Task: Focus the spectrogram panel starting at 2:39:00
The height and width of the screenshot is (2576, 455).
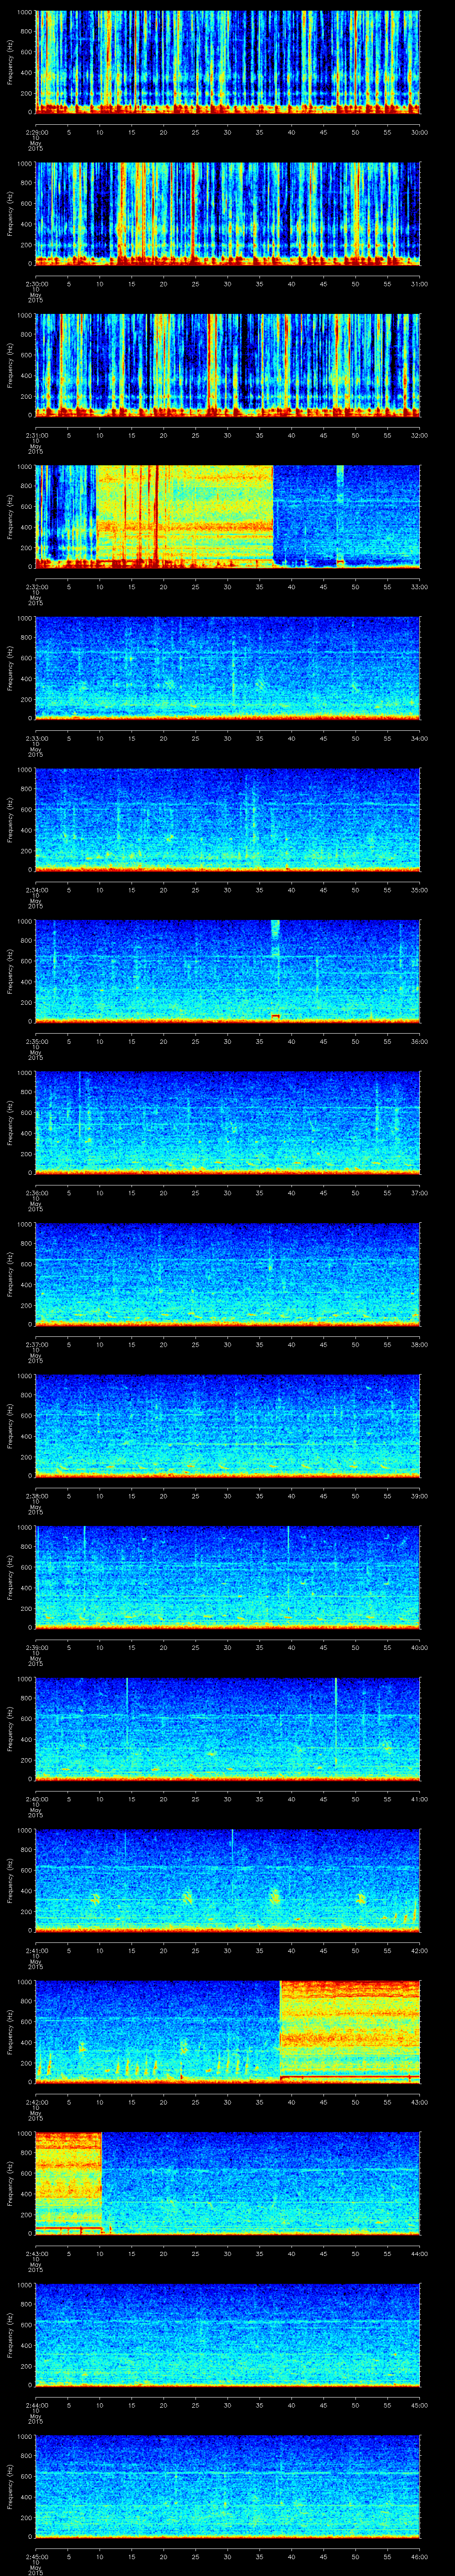Action: click(x=228, y=1577)
